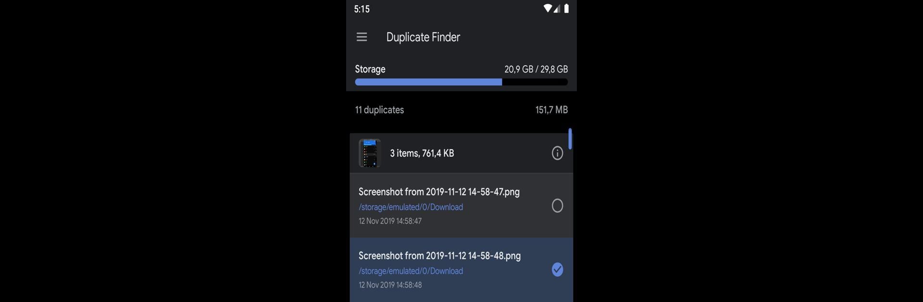Click the blue list scrollbar handle

pos(570,139)
